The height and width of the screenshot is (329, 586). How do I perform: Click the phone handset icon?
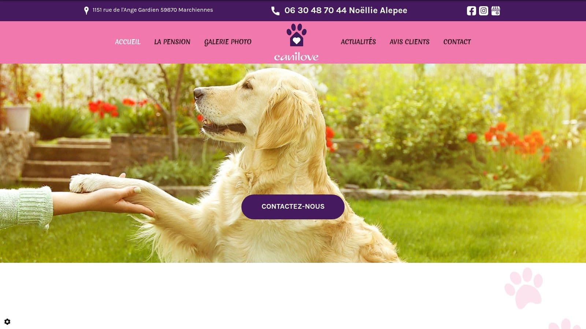(x=275, y=11)
